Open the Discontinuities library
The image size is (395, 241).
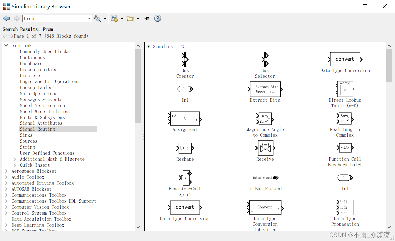[x=39, y=69]
